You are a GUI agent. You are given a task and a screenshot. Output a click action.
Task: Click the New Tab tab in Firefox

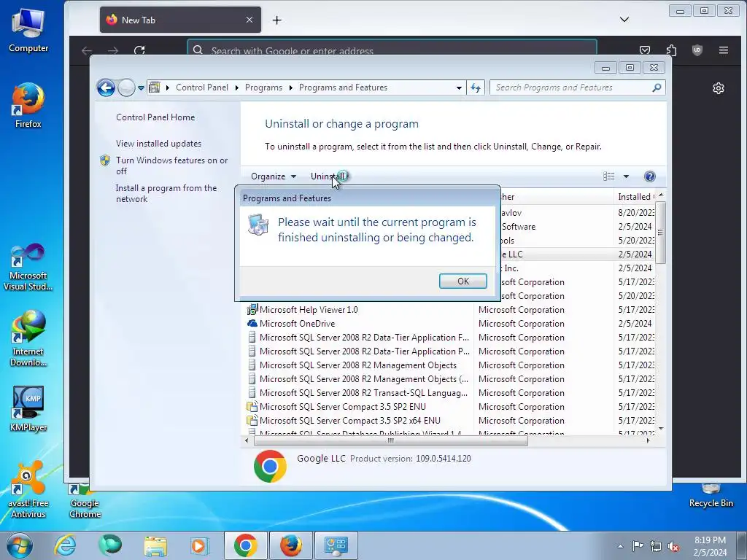pyautogui.click(x=180, y=20)
